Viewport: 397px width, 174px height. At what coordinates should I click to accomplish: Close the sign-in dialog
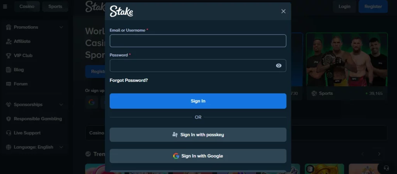pyautogui.click(x=283, y=11)
